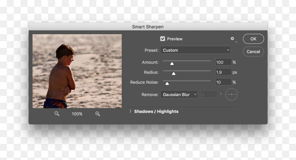The height and width of the screenshot is (160, 296).
Task: Click the Reduce Noise slider handle
Action: click(x=167, y=84)
